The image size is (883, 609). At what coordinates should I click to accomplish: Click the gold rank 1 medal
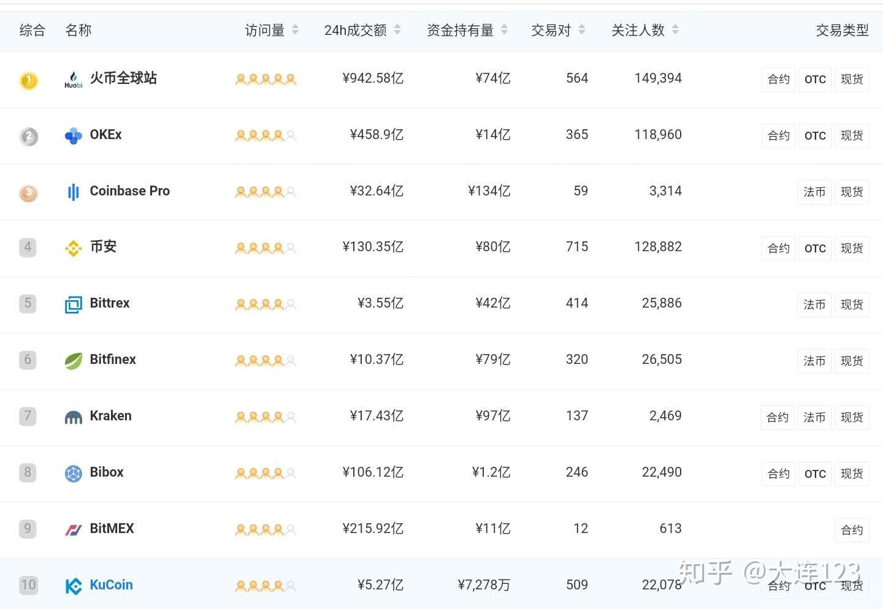click(x=28, y=80)
